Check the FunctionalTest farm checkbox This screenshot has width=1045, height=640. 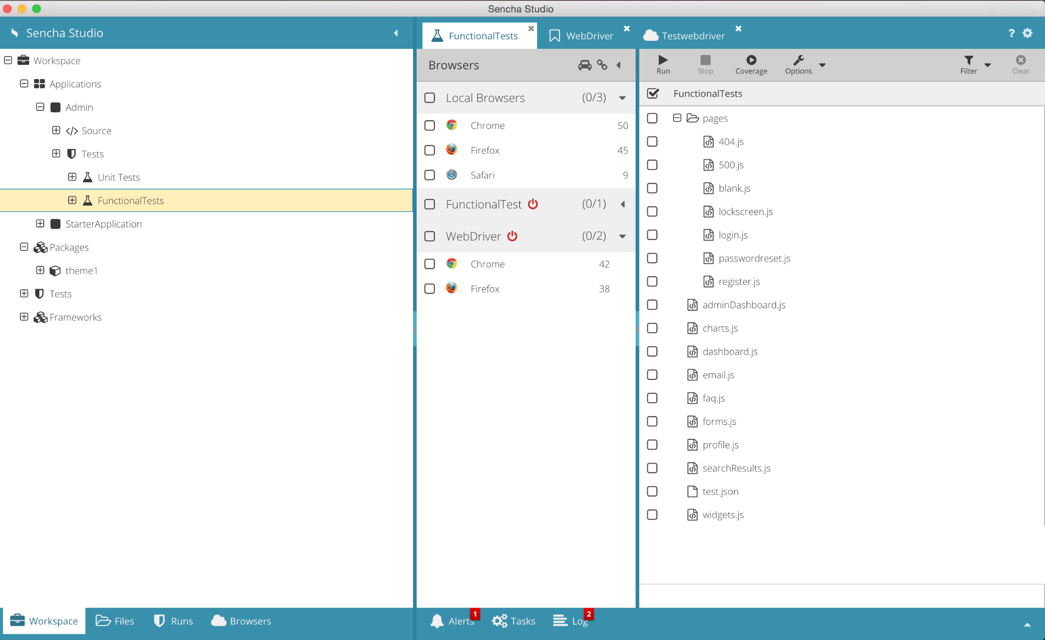click(430, 204)
